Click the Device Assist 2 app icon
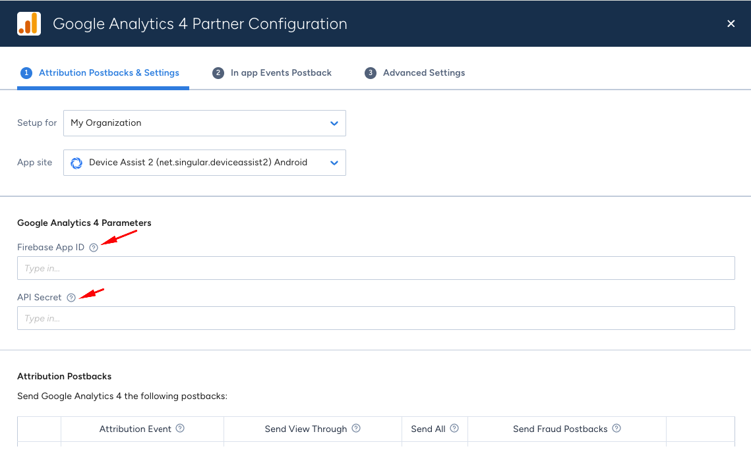The width and height of the screenshot is (751, 461). point(76,163)
